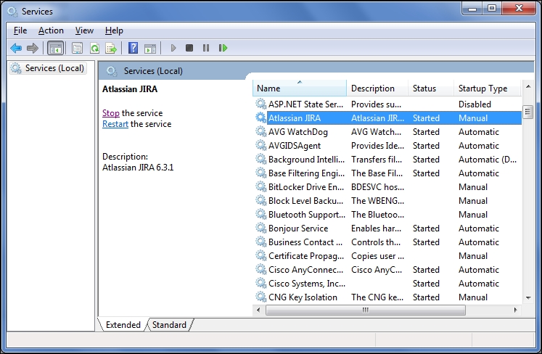
Task: Switch to the Standard tab
Action: [x=169, y=325]
